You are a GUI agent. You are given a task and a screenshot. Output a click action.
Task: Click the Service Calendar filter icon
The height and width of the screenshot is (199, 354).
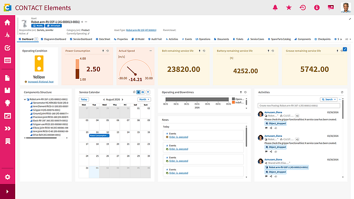[148, 92]
